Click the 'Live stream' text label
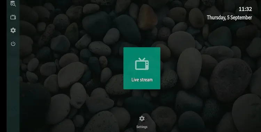 (142, 80)
